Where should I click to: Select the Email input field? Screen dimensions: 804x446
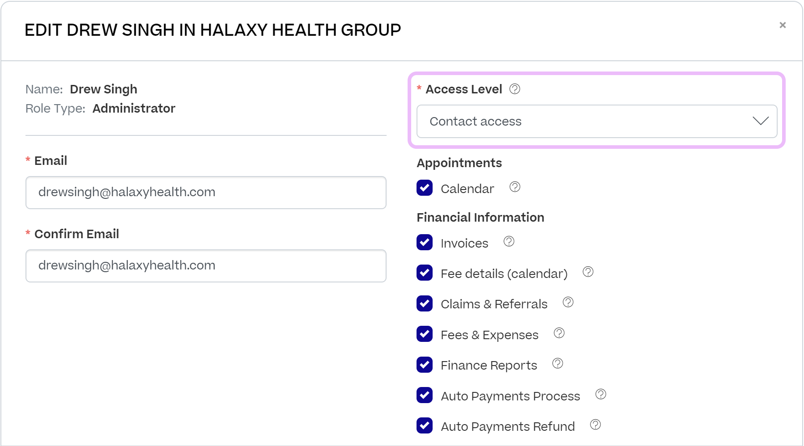tap(206, 193)
